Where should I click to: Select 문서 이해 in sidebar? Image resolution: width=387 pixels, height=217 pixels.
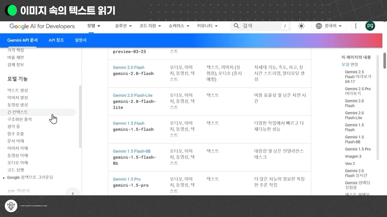coord(16,141)
